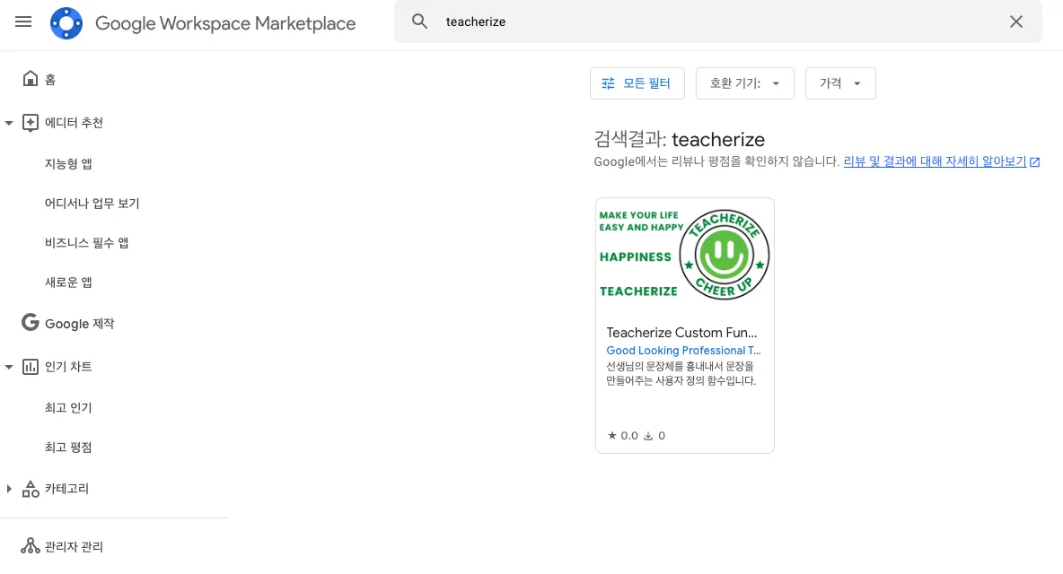The image size is (1063, 574).
Task: Open the 모든 필터 button
Action: pyautogui.click(x=637, y=83)
